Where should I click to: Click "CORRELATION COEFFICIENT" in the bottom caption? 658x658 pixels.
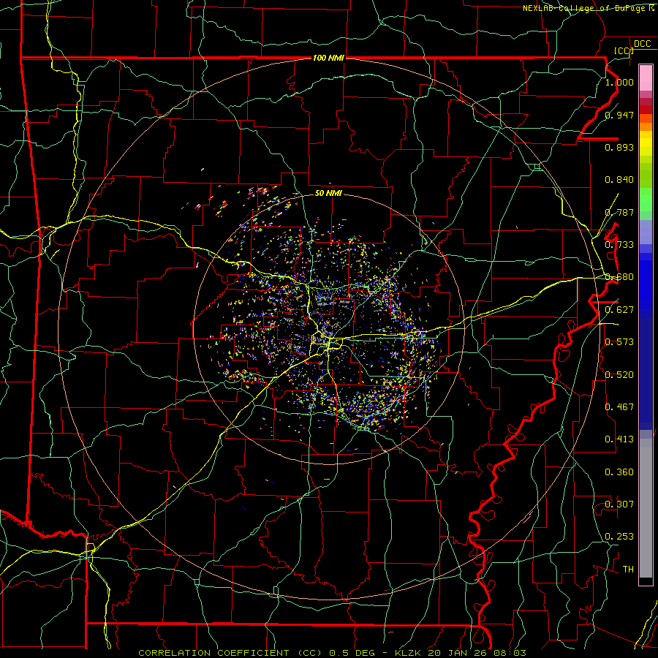pos(213,653)
